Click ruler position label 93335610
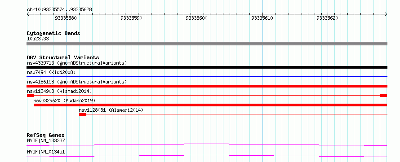This screenshot has width=400, height=162. [262, 18]
